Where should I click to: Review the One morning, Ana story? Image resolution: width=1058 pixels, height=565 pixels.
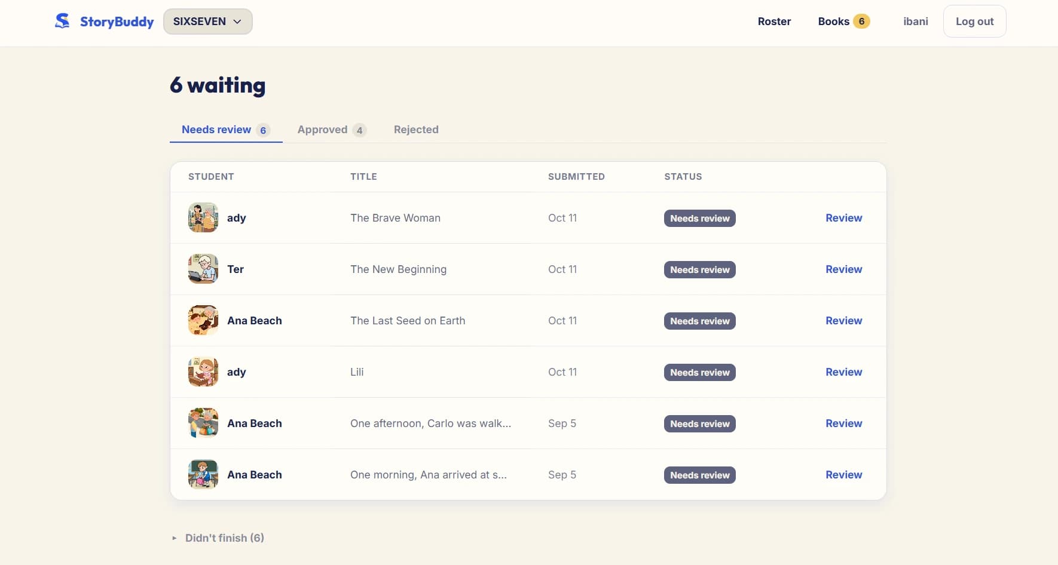[x=843, y=475]
